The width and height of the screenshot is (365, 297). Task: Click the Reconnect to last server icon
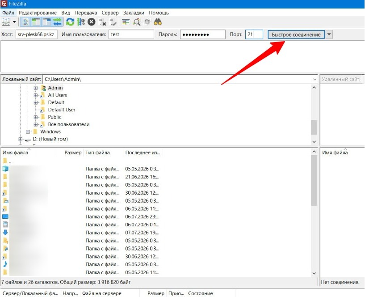(113, 22)
